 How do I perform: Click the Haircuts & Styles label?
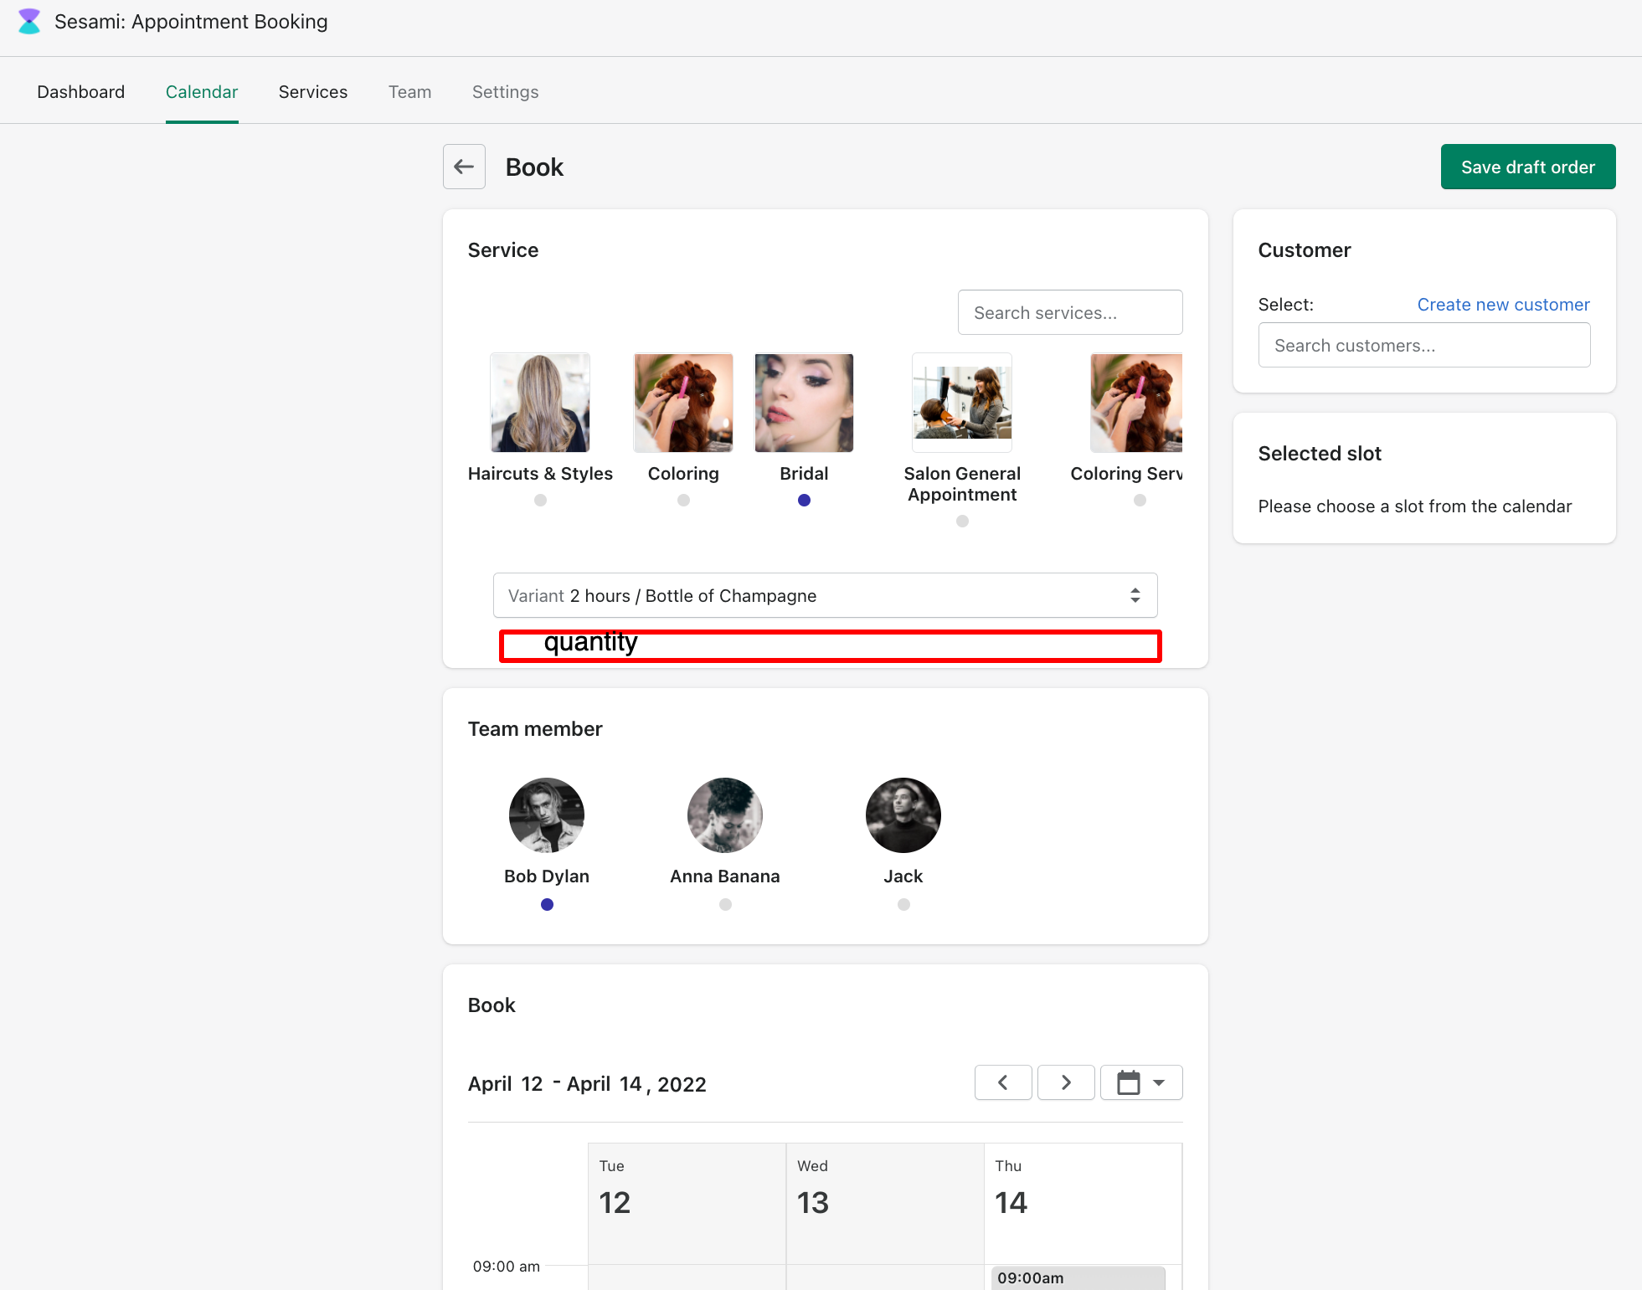[x=540, y=474]
